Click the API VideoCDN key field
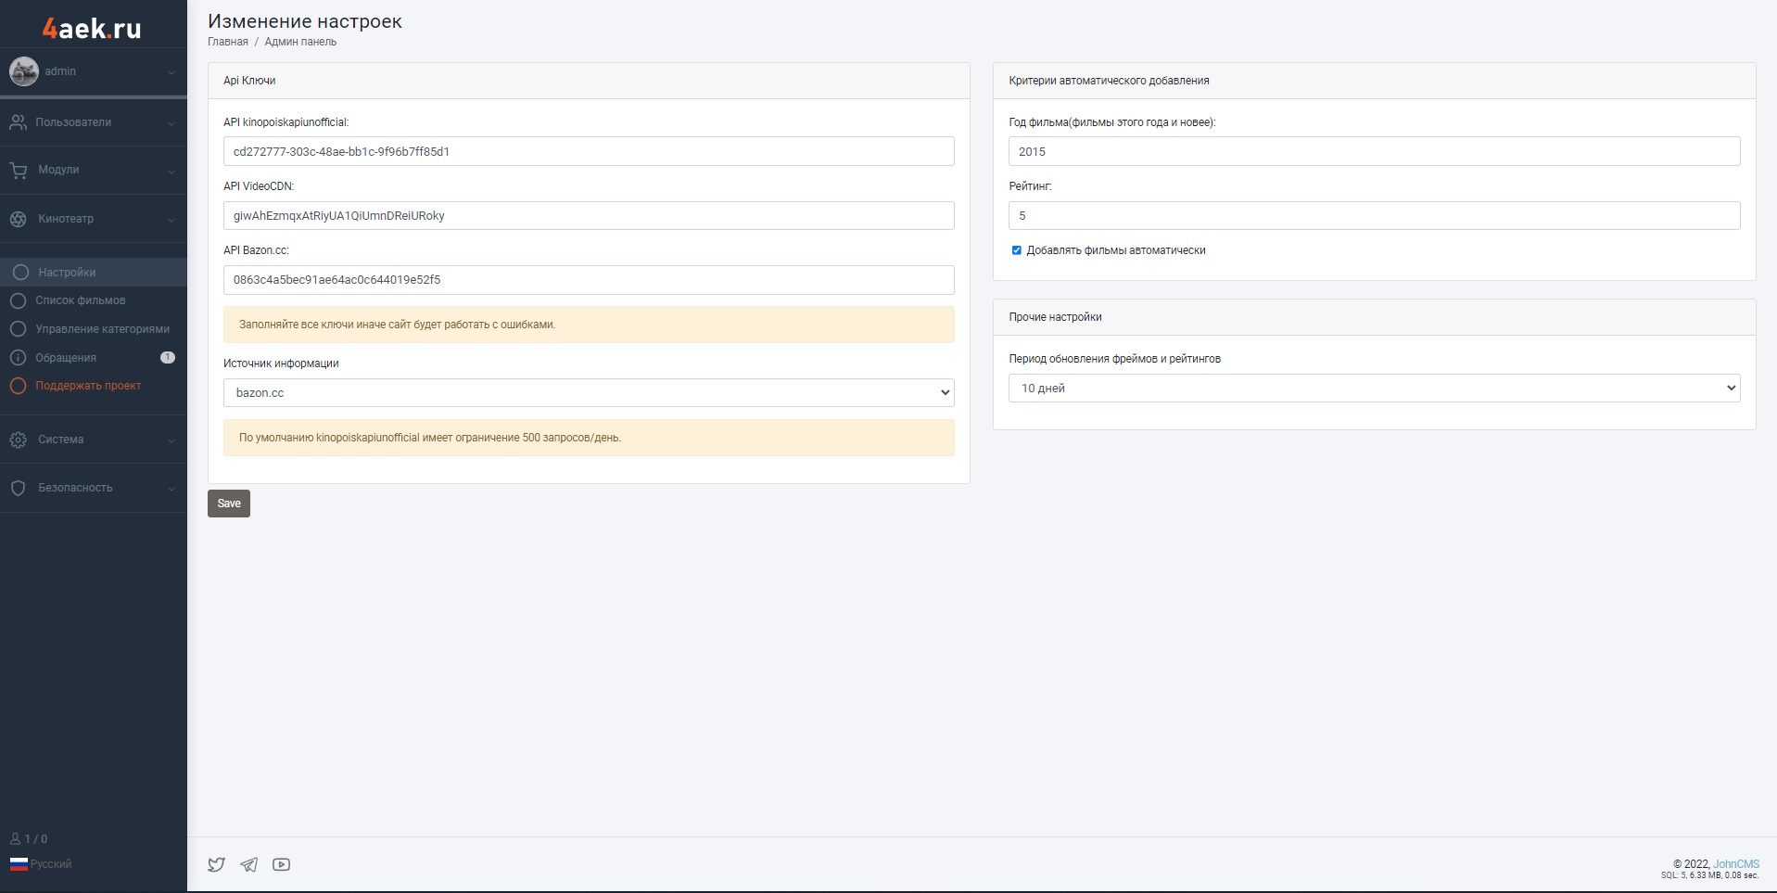Image resolution: width=1777 pixels, height=893 pixels. [x=588, y=216]
